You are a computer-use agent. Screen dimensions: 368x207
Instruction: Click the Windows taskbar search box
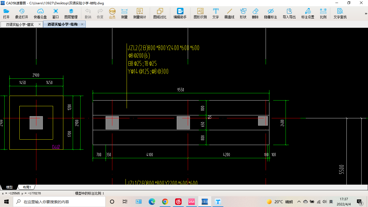click(59, 202)
